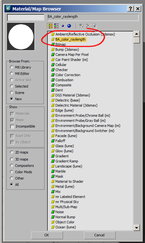Select Ambient/Reflective Occlusion (3dsmax) entry
The height and width of the screenshot is (243, 145).
point(85,34)
